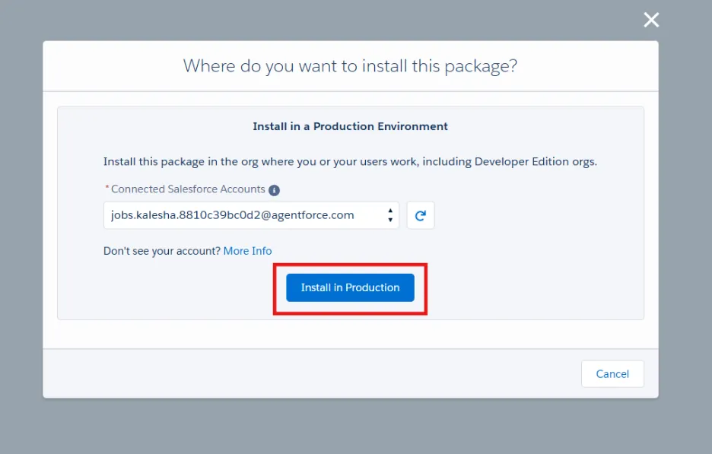Viewport: 712px width, 454px height.
Task: Show info tooltip for Connected Salesforce Accounts
Action: coord(275,190)
